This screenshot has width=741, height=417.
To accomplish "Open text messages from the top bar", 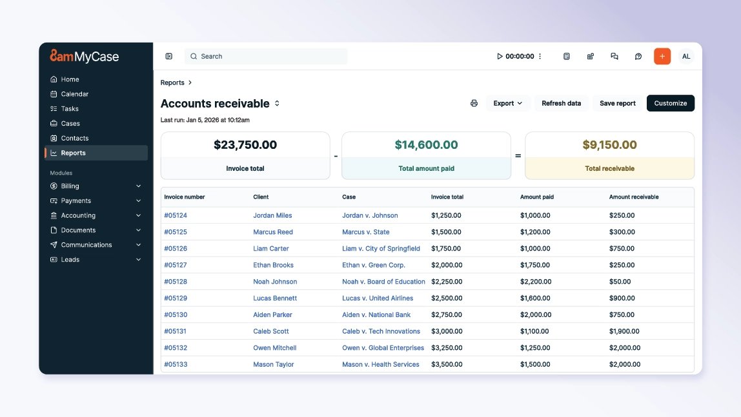I will 614,56.
